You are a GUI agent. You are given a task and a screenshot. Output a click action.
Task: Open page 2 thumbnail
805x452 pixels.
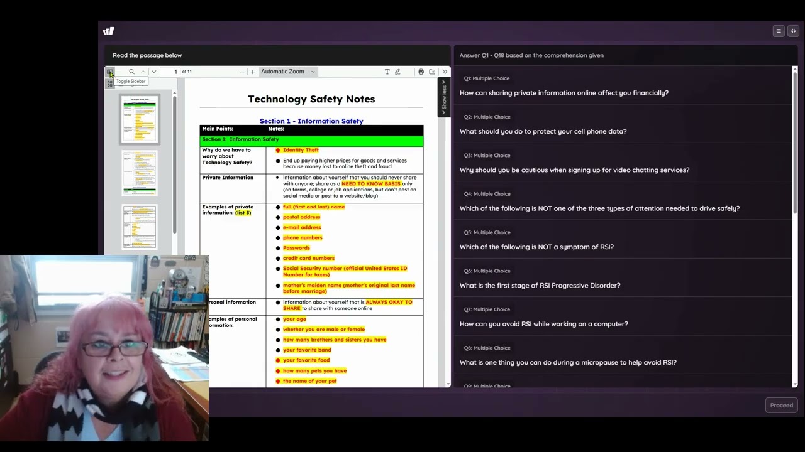point(140,173)
